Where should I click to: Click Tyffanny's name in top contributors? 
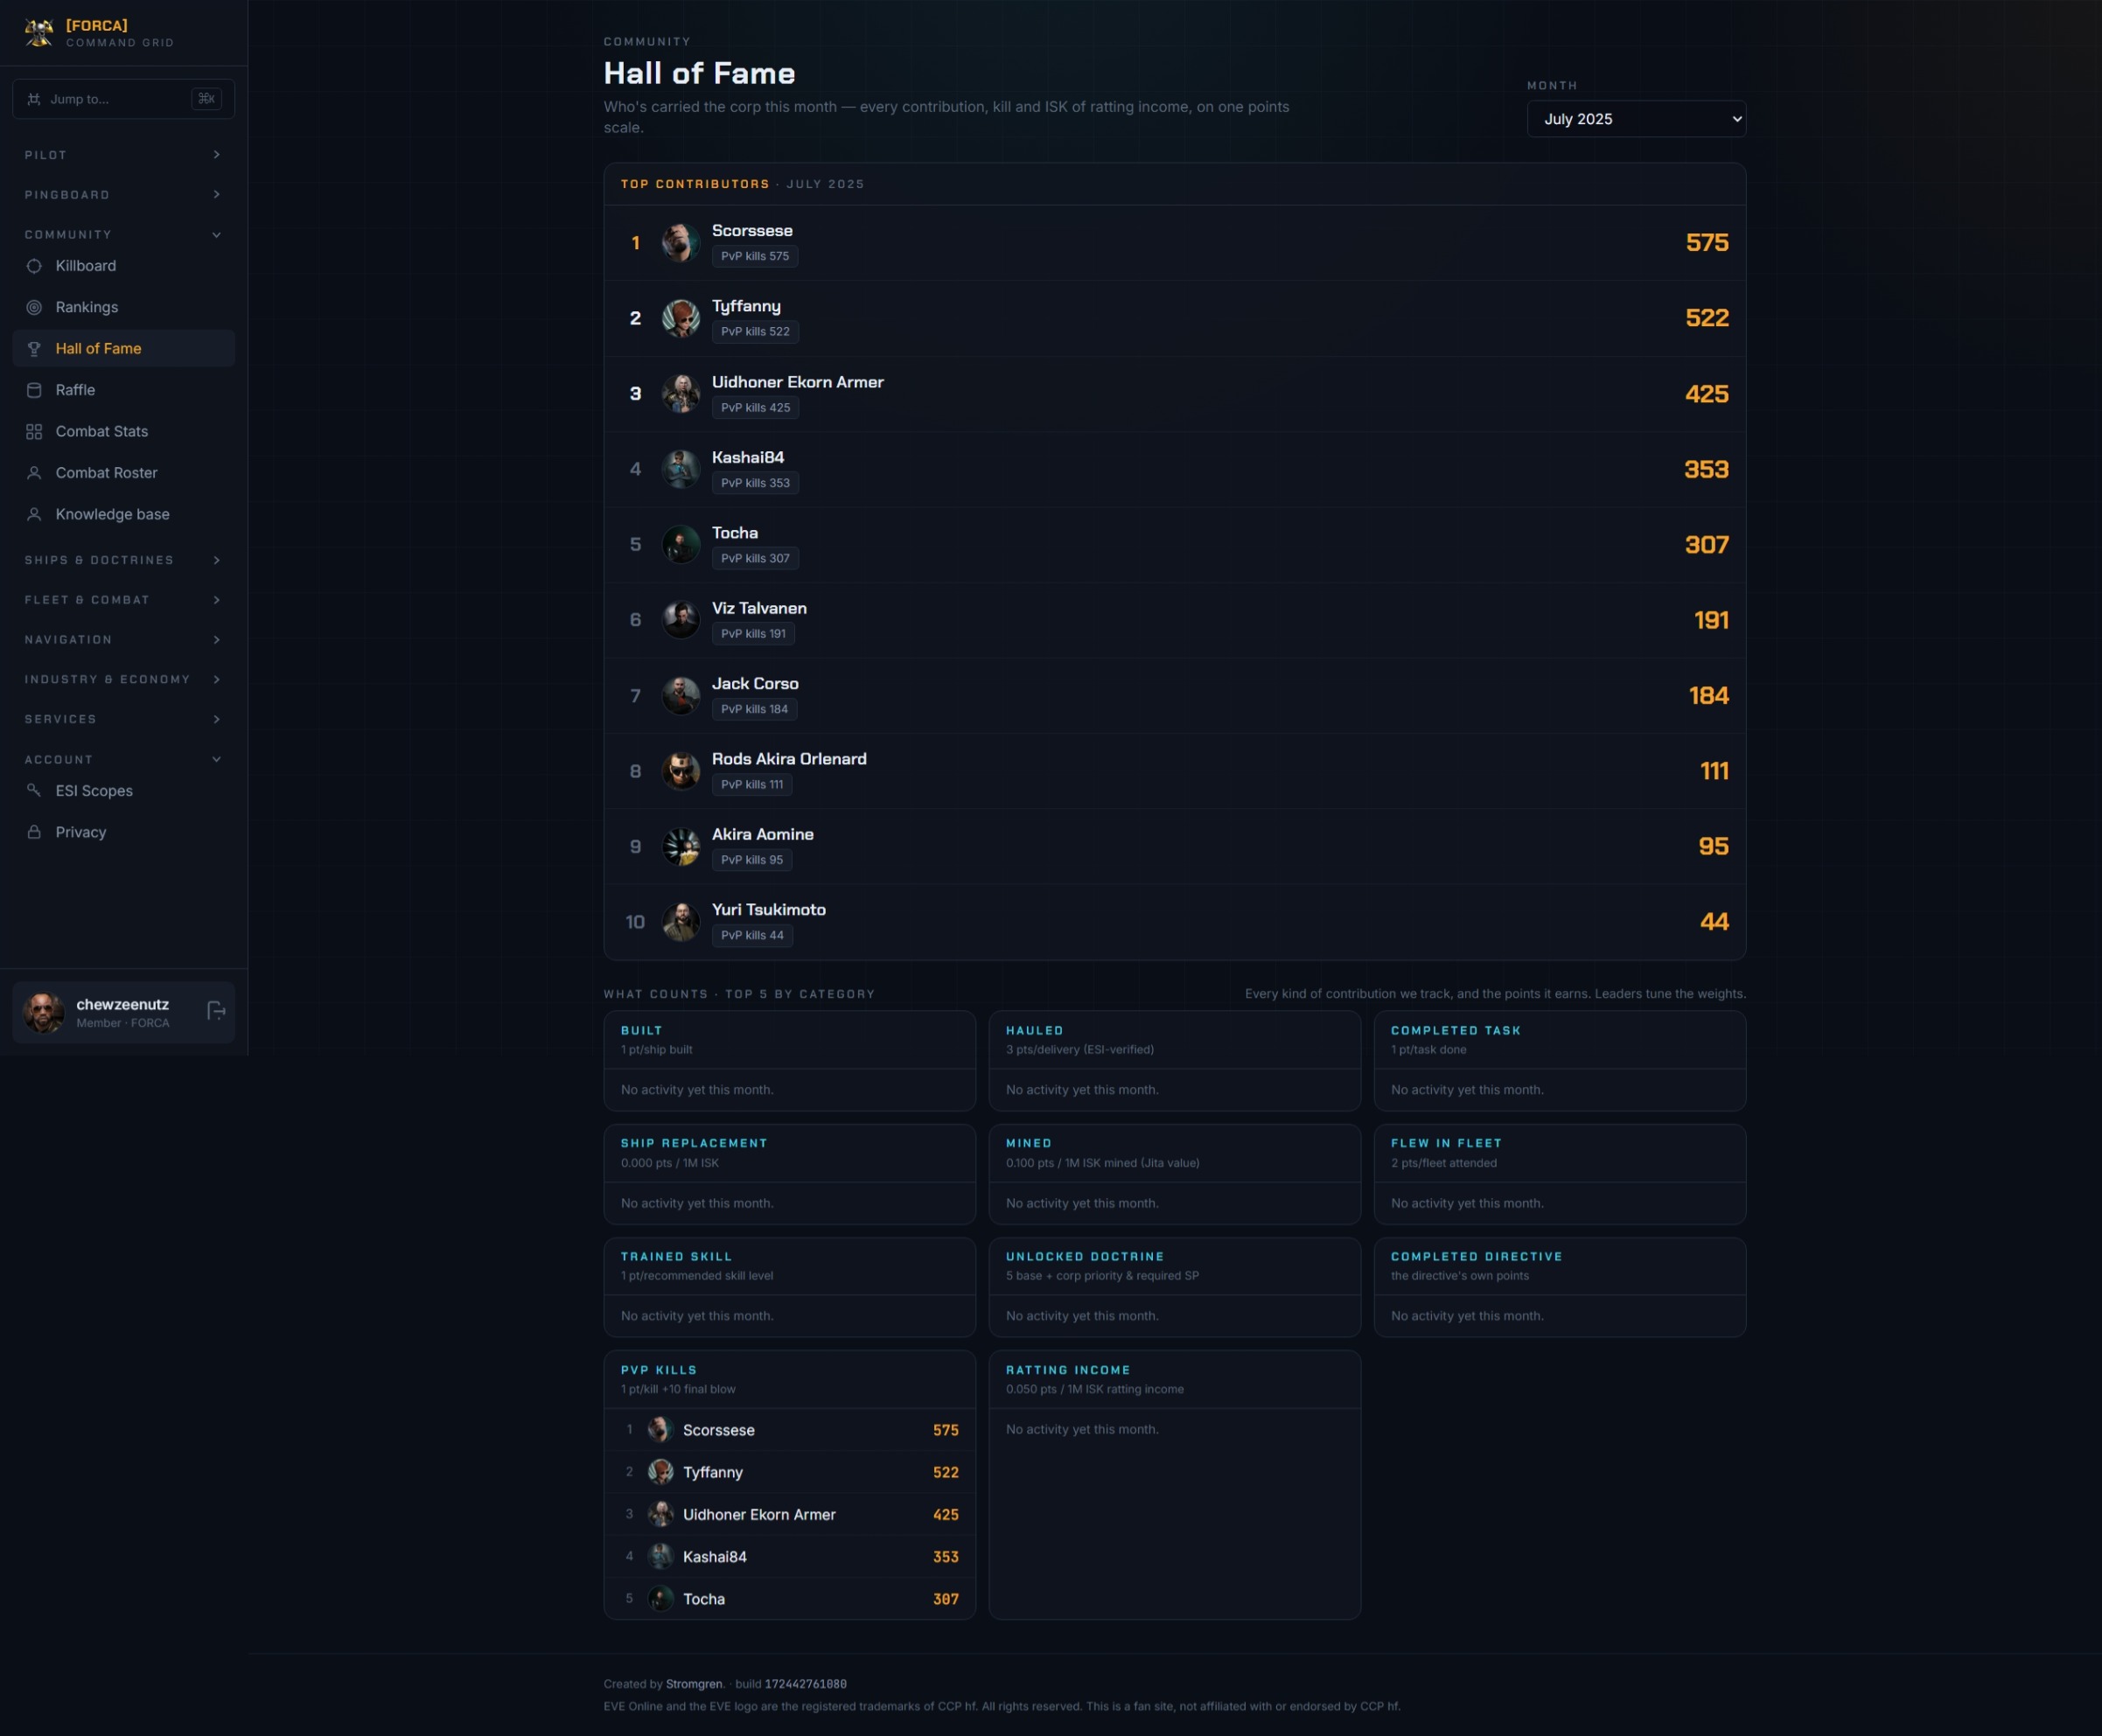(x=746, y=306)
